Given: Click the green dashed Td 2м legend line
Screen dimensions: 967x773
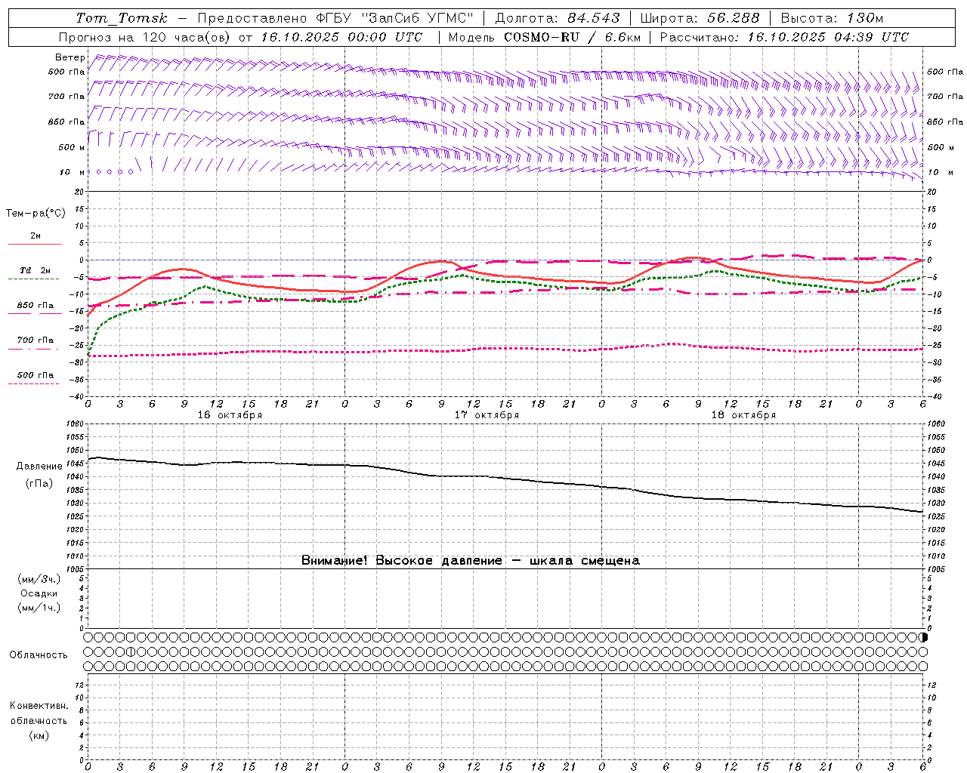Looking at the screenshot, I should [33, 279].
